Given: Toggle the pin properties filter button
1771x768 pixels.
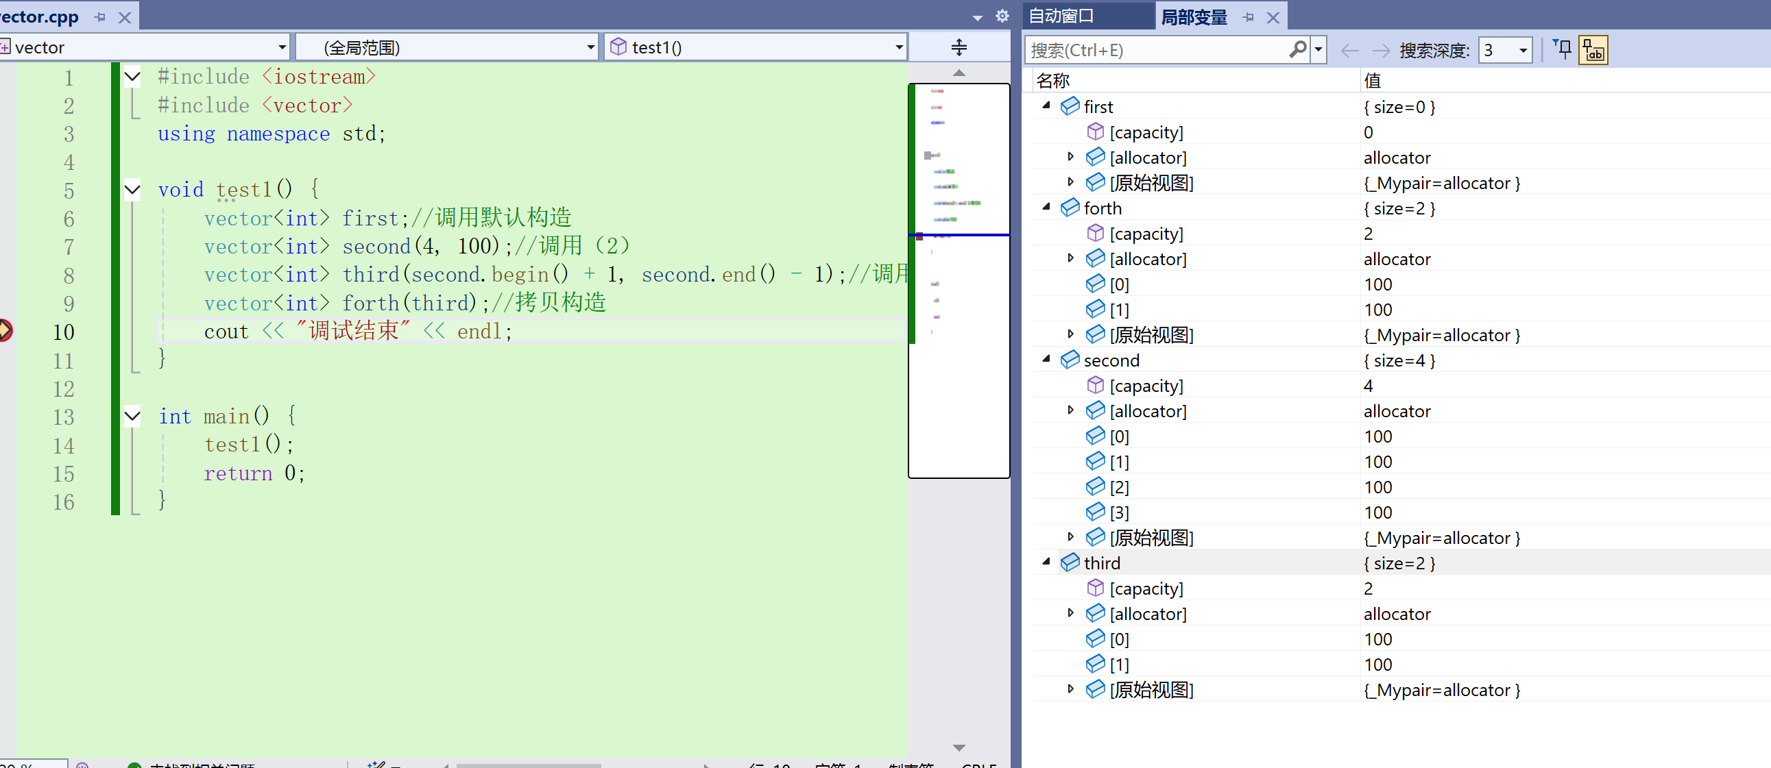Looking at the screenshot, I should click(1563, 49).
